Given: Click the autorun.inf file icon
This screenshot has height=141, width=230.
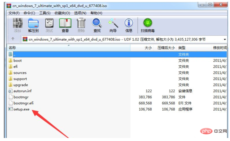Looking at the screenshot, I should (x=11, y=91).
